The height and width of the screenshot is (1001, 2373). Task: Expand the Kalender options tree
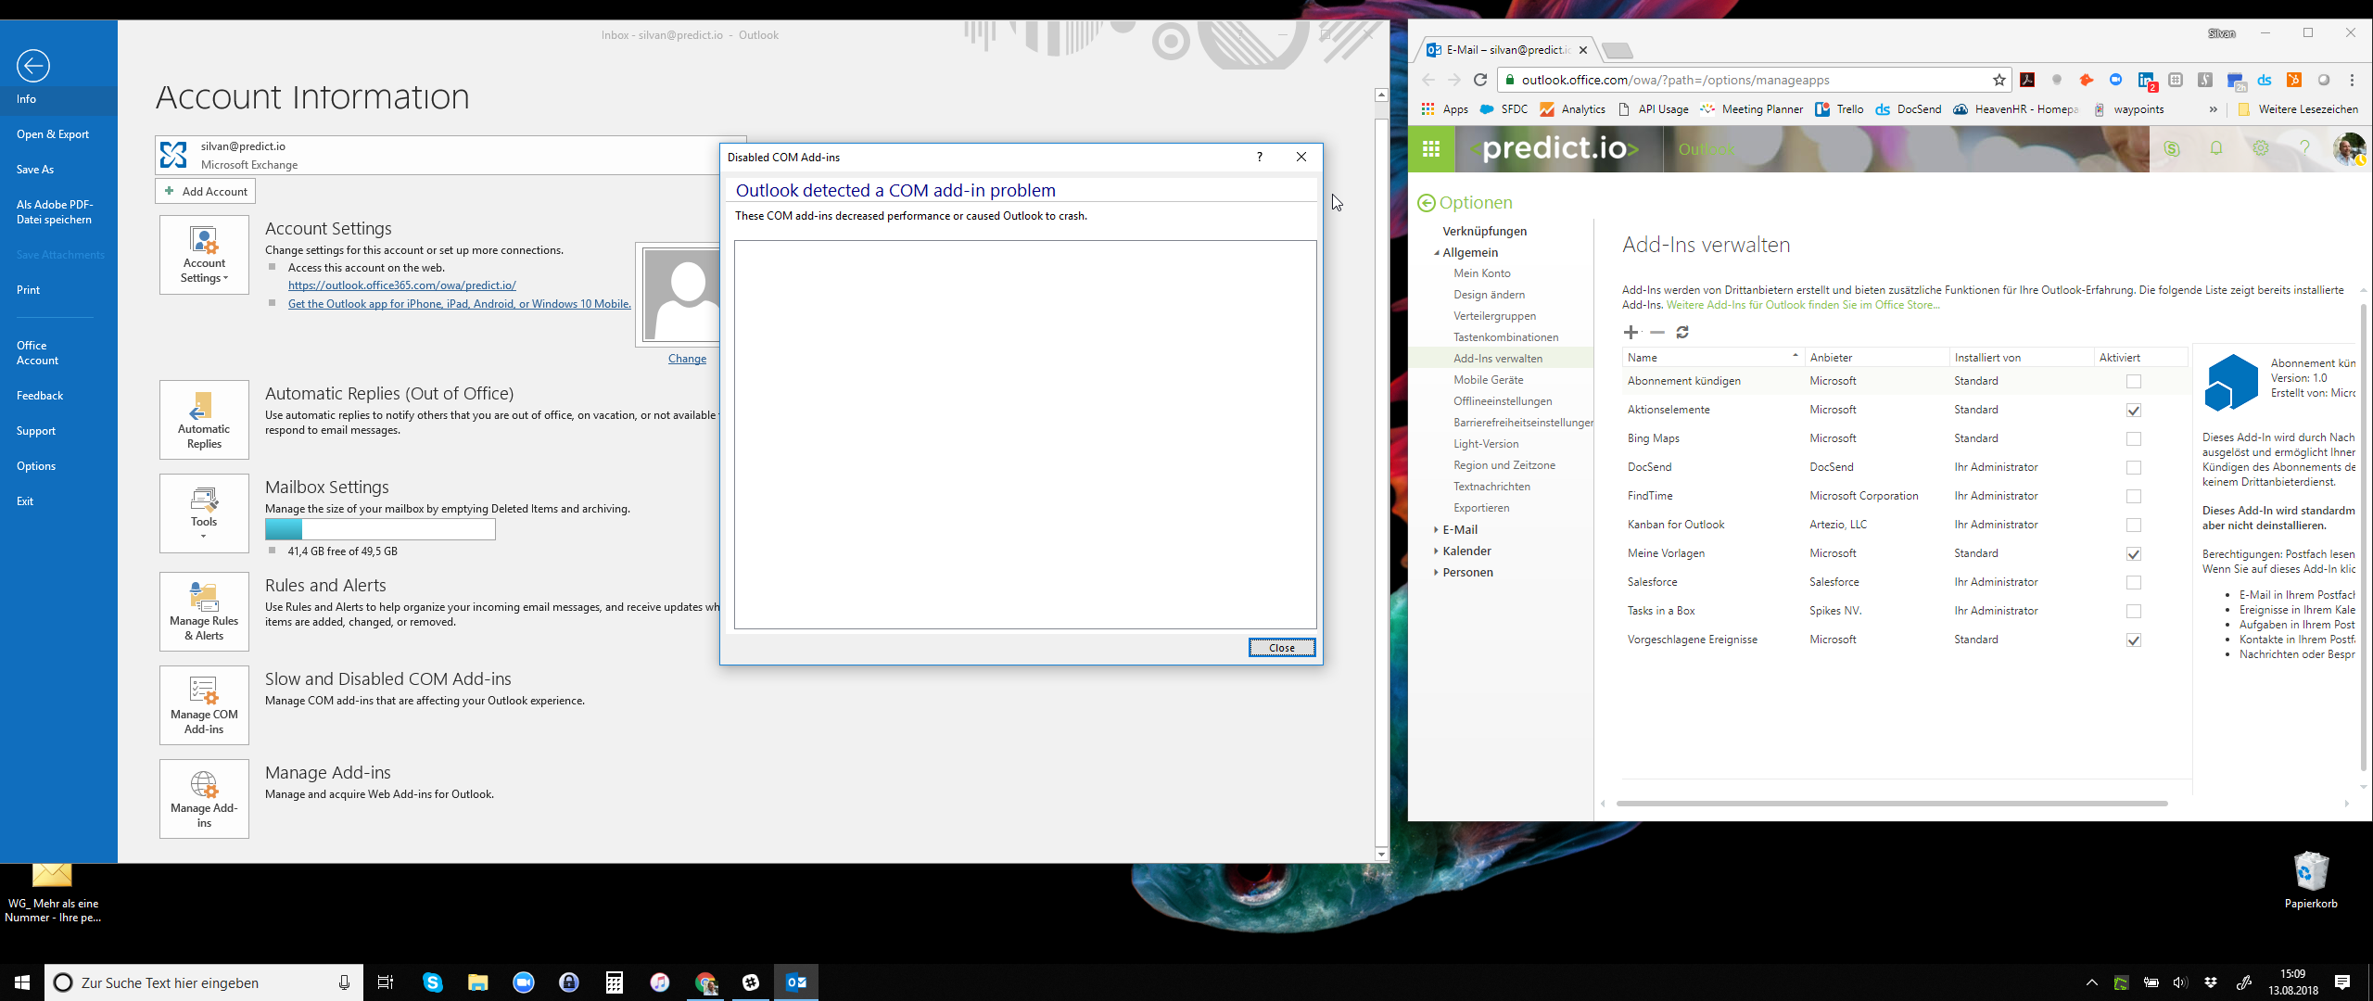coord(1436,551)
